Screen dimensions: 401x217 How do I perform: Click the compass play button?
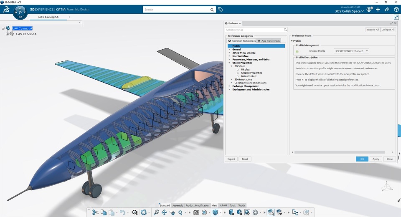[x=20, y=12]
